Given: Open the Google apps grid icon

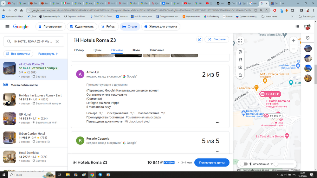Looking at the screenshot, I should (297, 27).
